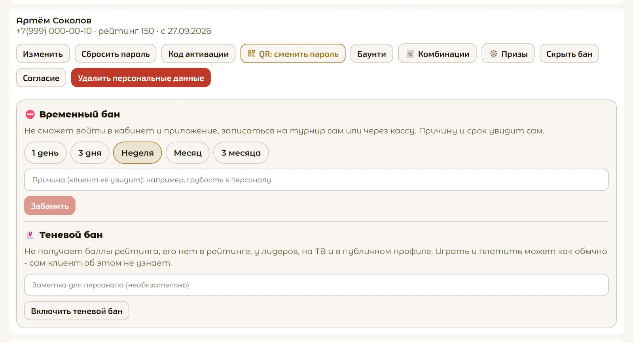
Task: Click the Временный бан heading
Action: pyautogui.click(x=80, y=114)
